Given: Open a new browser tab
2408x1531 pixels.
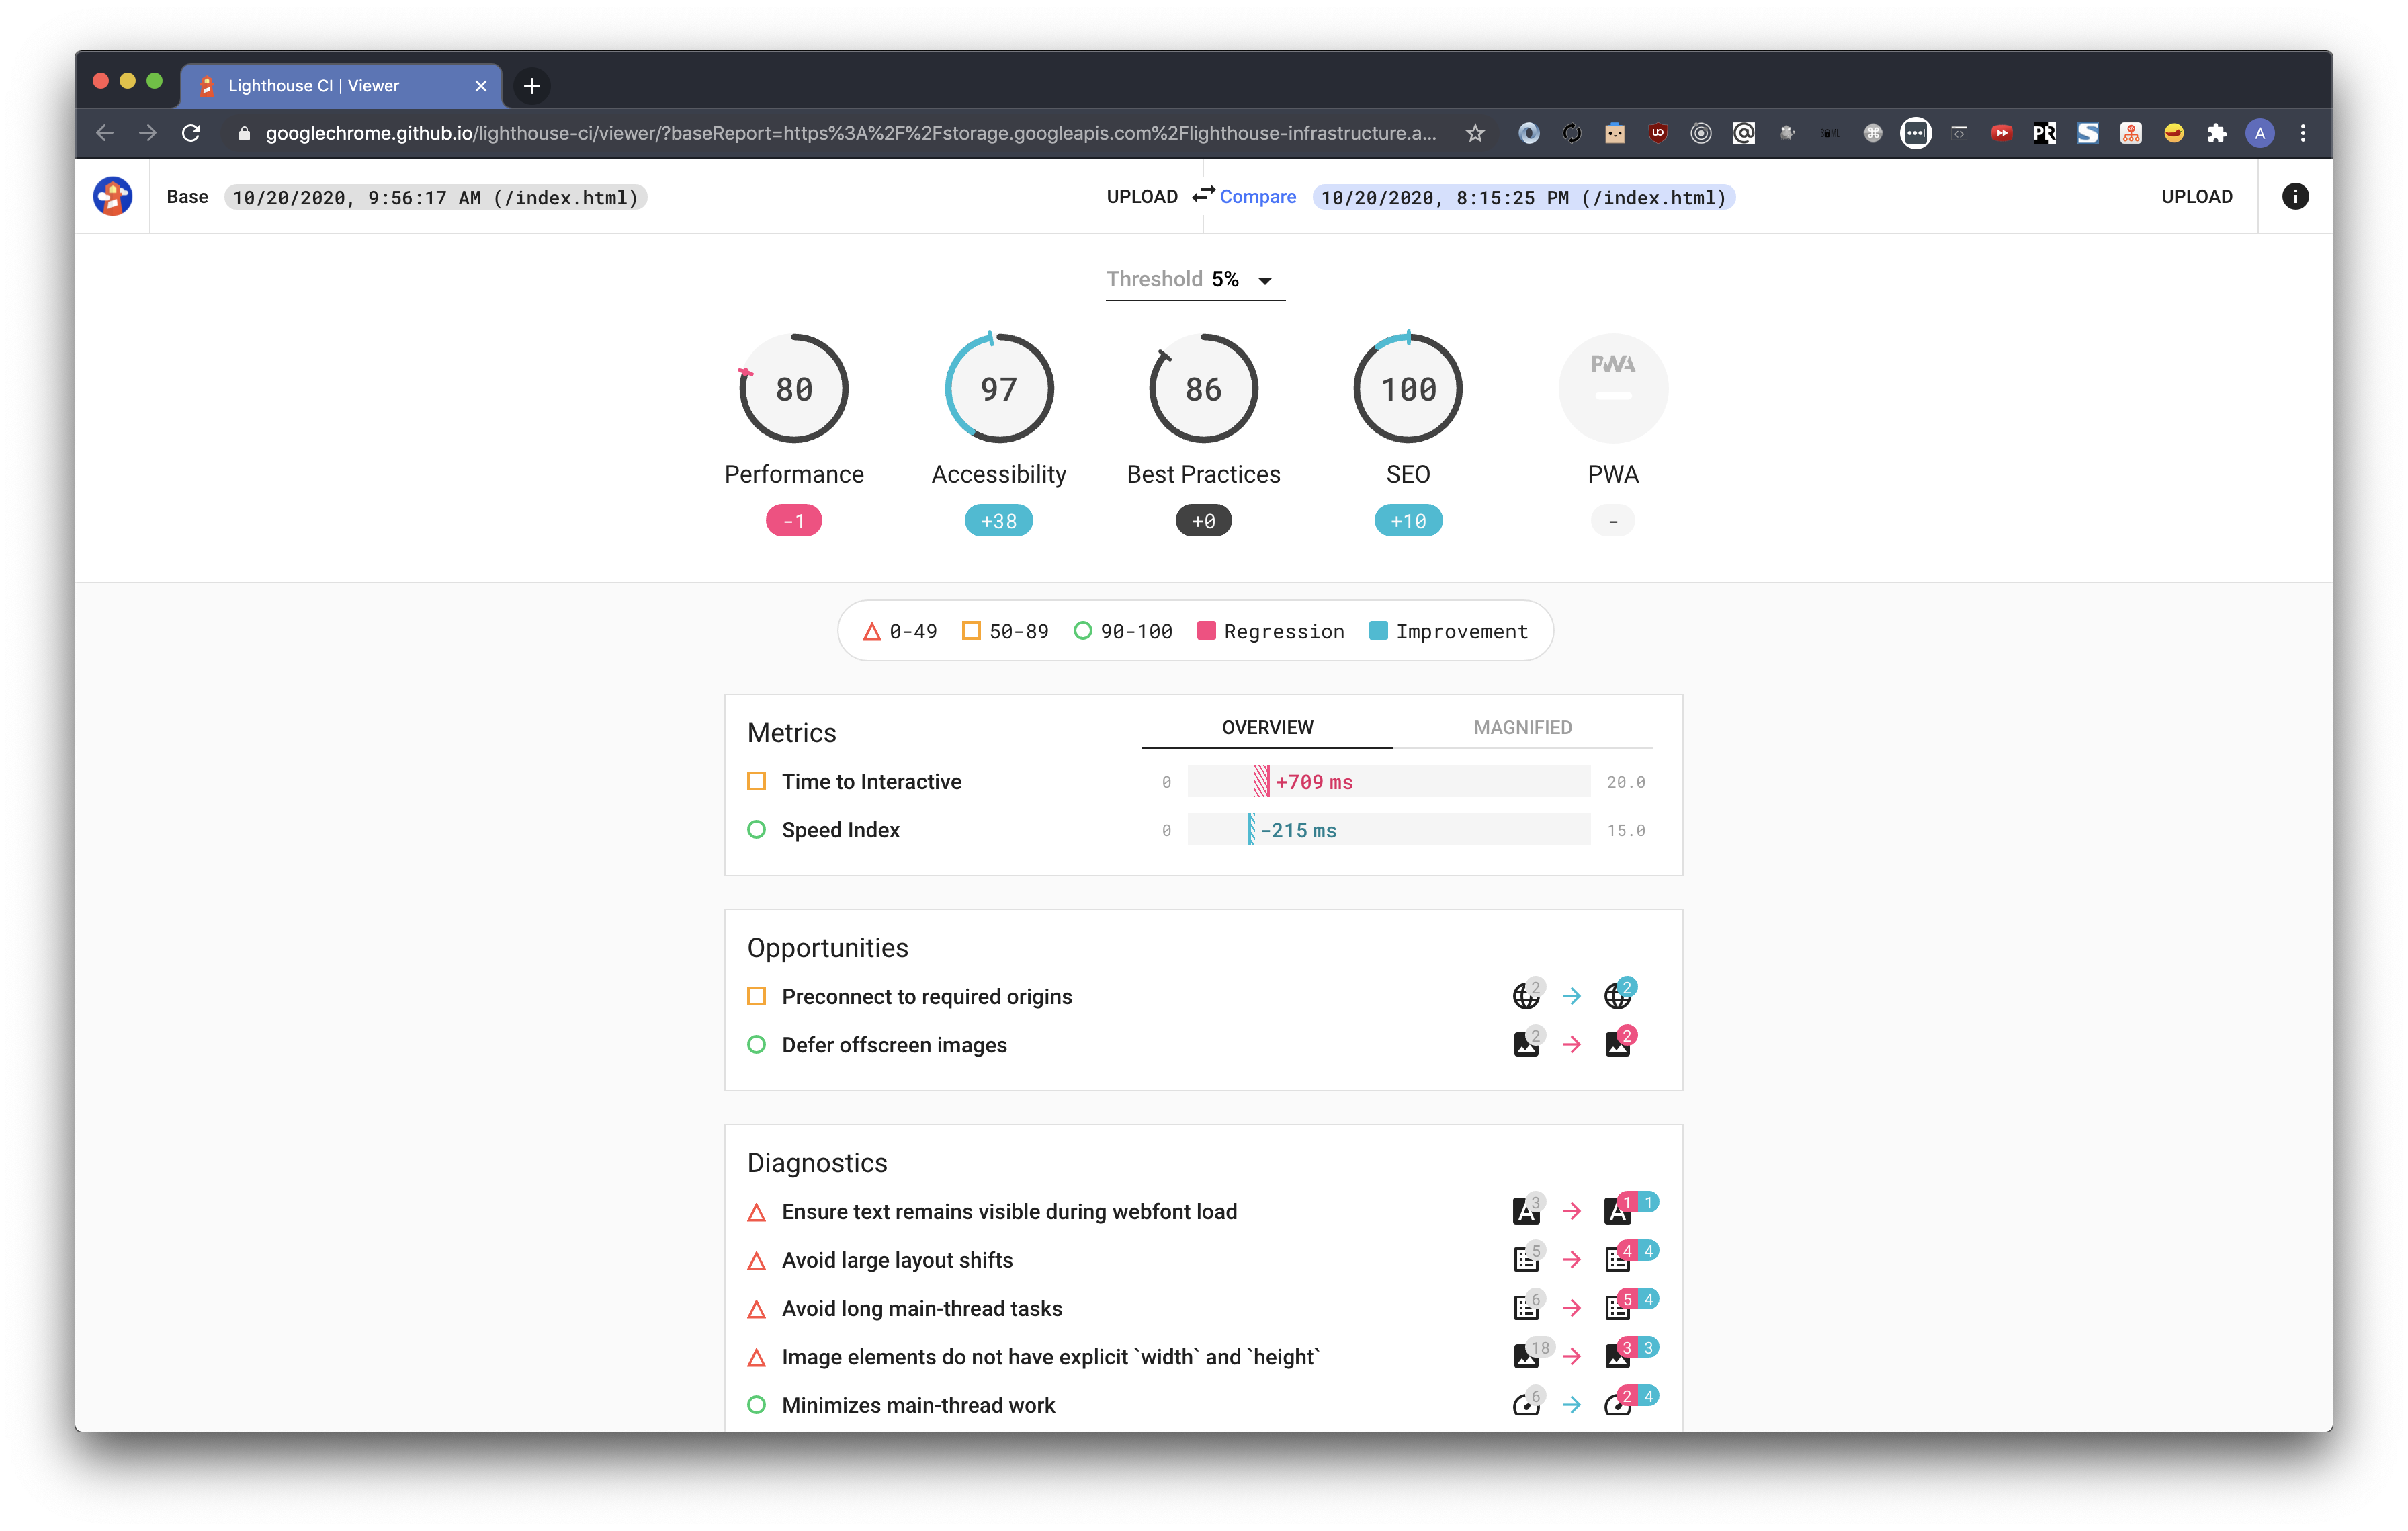Looking at the screenshot, I should (532, 86).
